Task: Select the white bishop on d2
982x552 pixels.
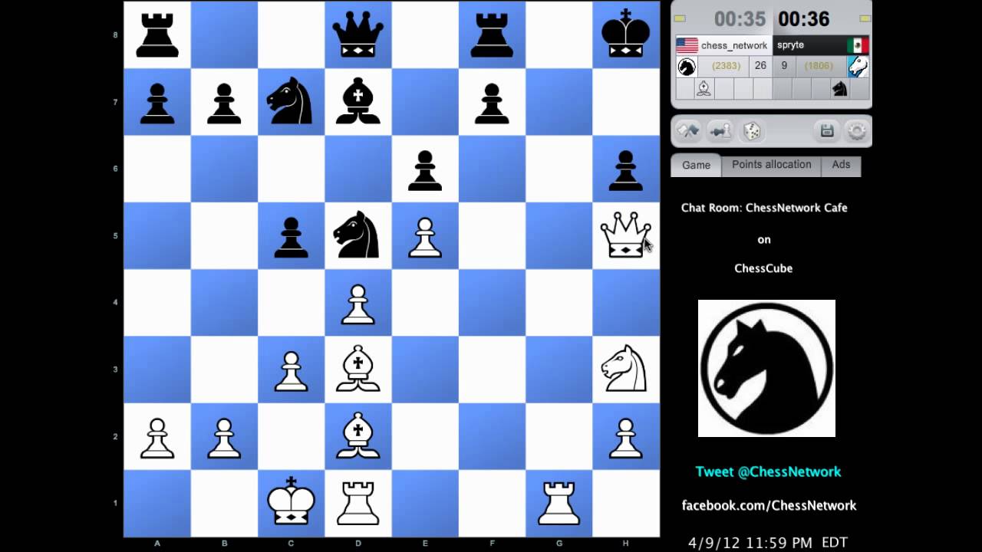Action: [358, 435]
